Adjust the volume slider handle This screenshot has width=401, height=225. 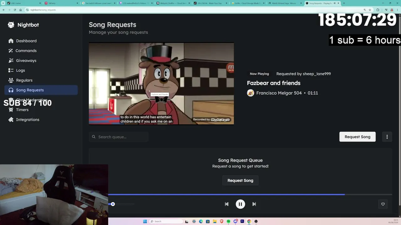click(113, 204)
